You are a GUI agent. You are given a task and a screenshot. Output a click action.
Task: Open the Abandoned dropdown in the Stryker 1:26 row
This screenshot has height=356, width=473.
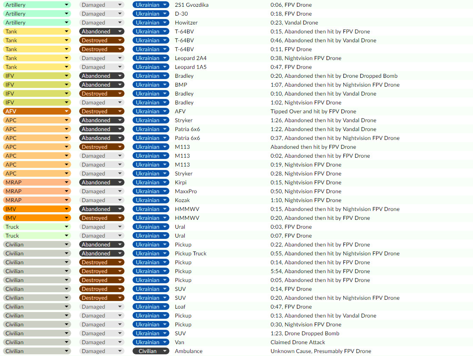[102, 120]
